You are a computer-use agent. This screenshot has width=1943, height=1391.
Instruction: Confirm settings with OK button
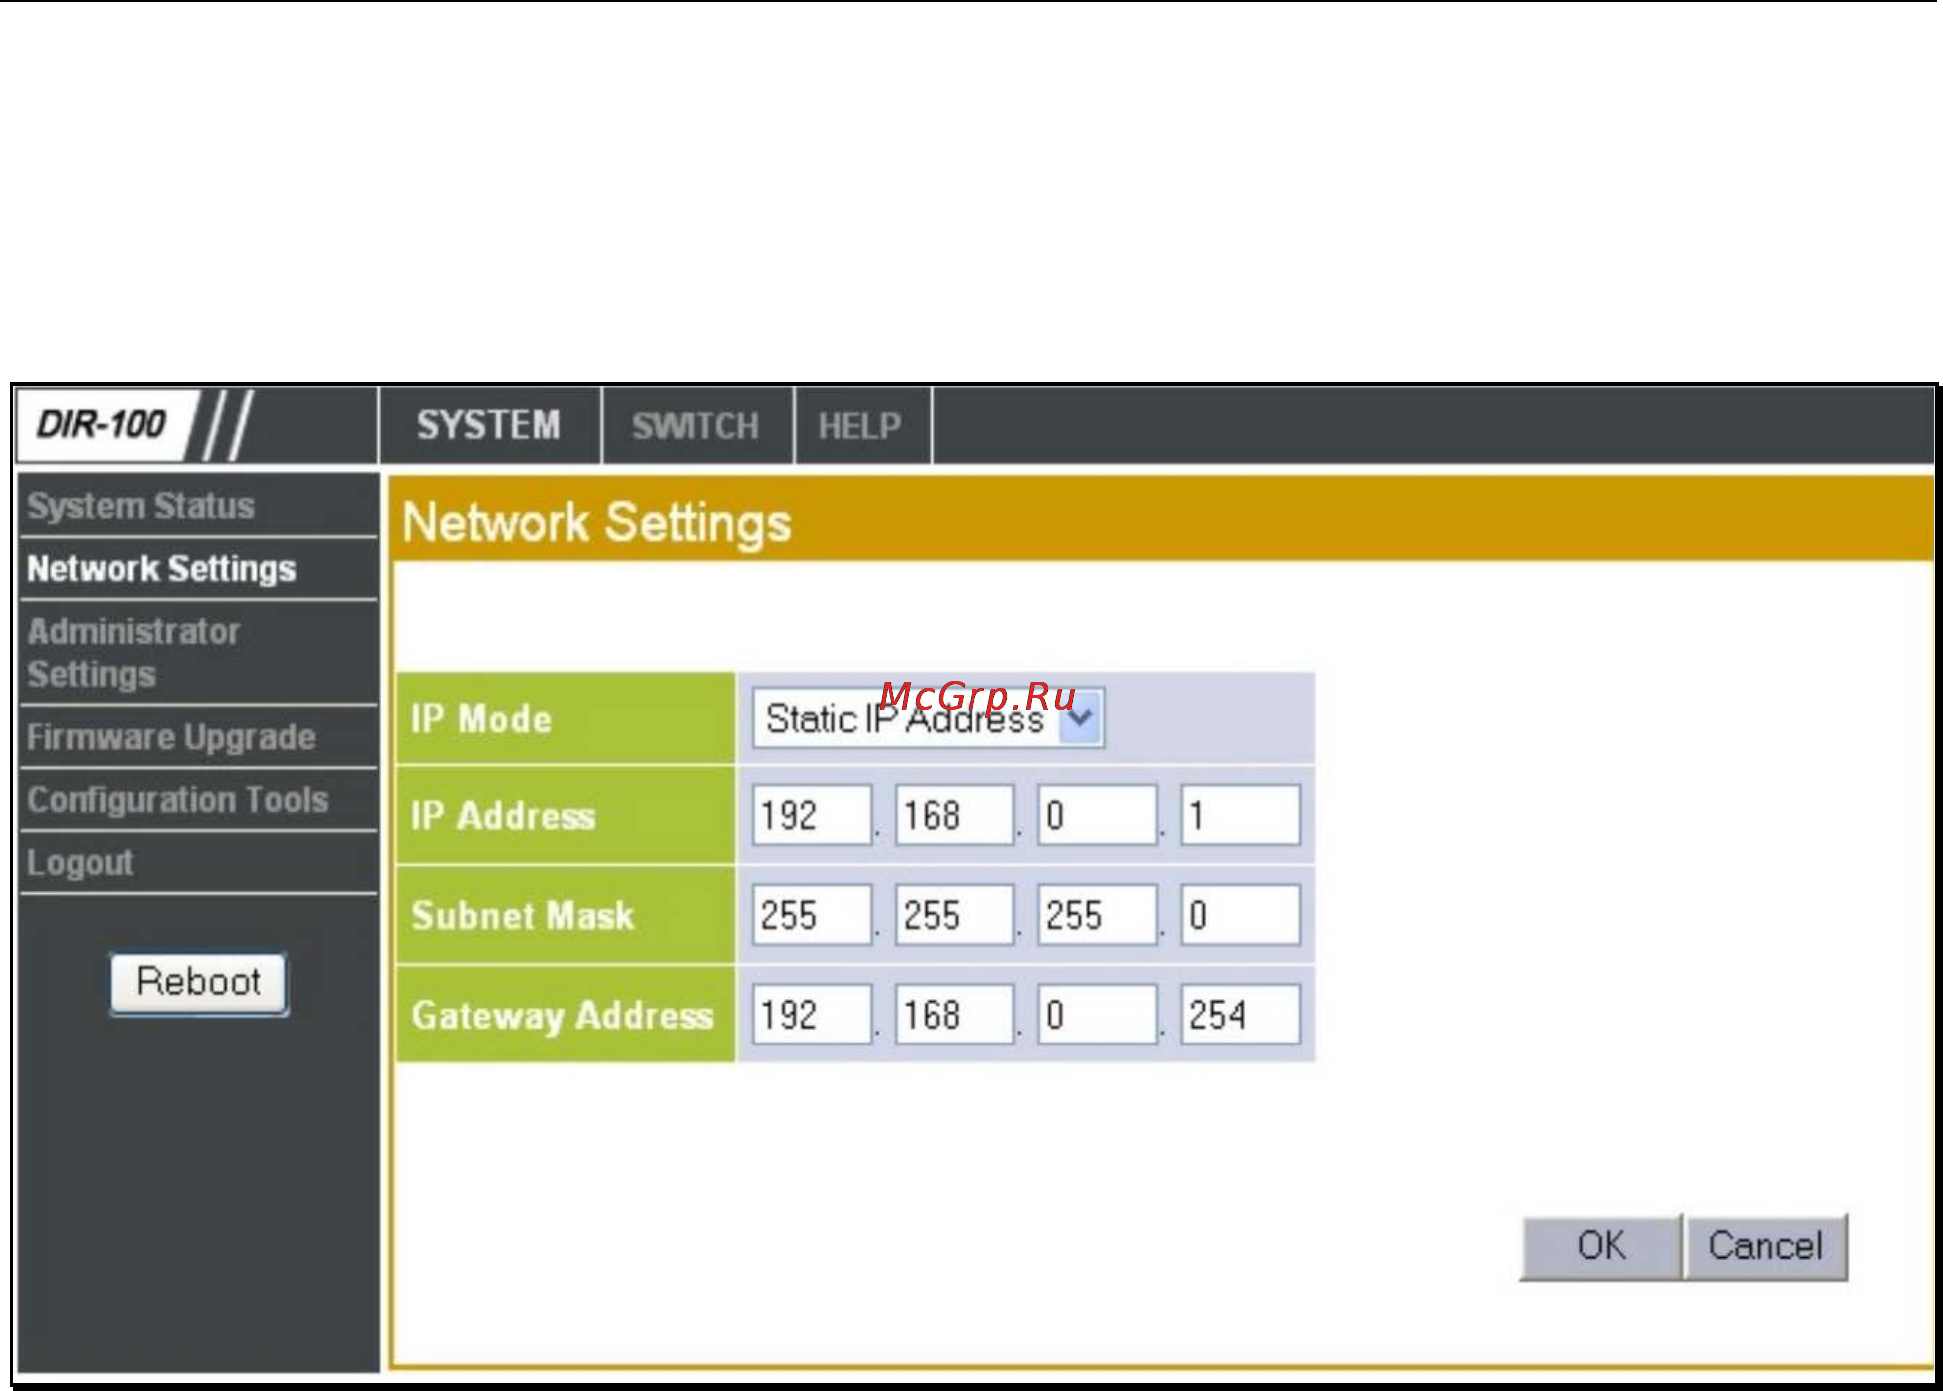point(1601,1247)
